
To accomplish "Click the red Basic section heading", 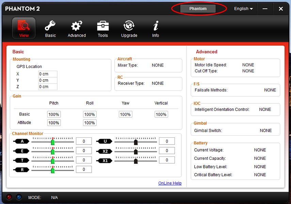I will point(18,52).
